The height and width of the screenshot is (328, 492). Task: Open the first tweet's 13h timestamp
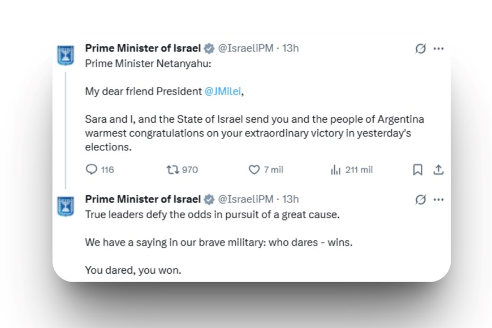[291, 48]
